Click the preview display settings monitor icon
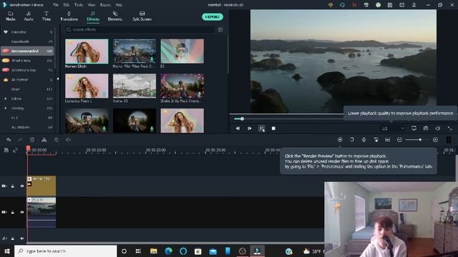 pyautogui.click(x=414, y=128)
